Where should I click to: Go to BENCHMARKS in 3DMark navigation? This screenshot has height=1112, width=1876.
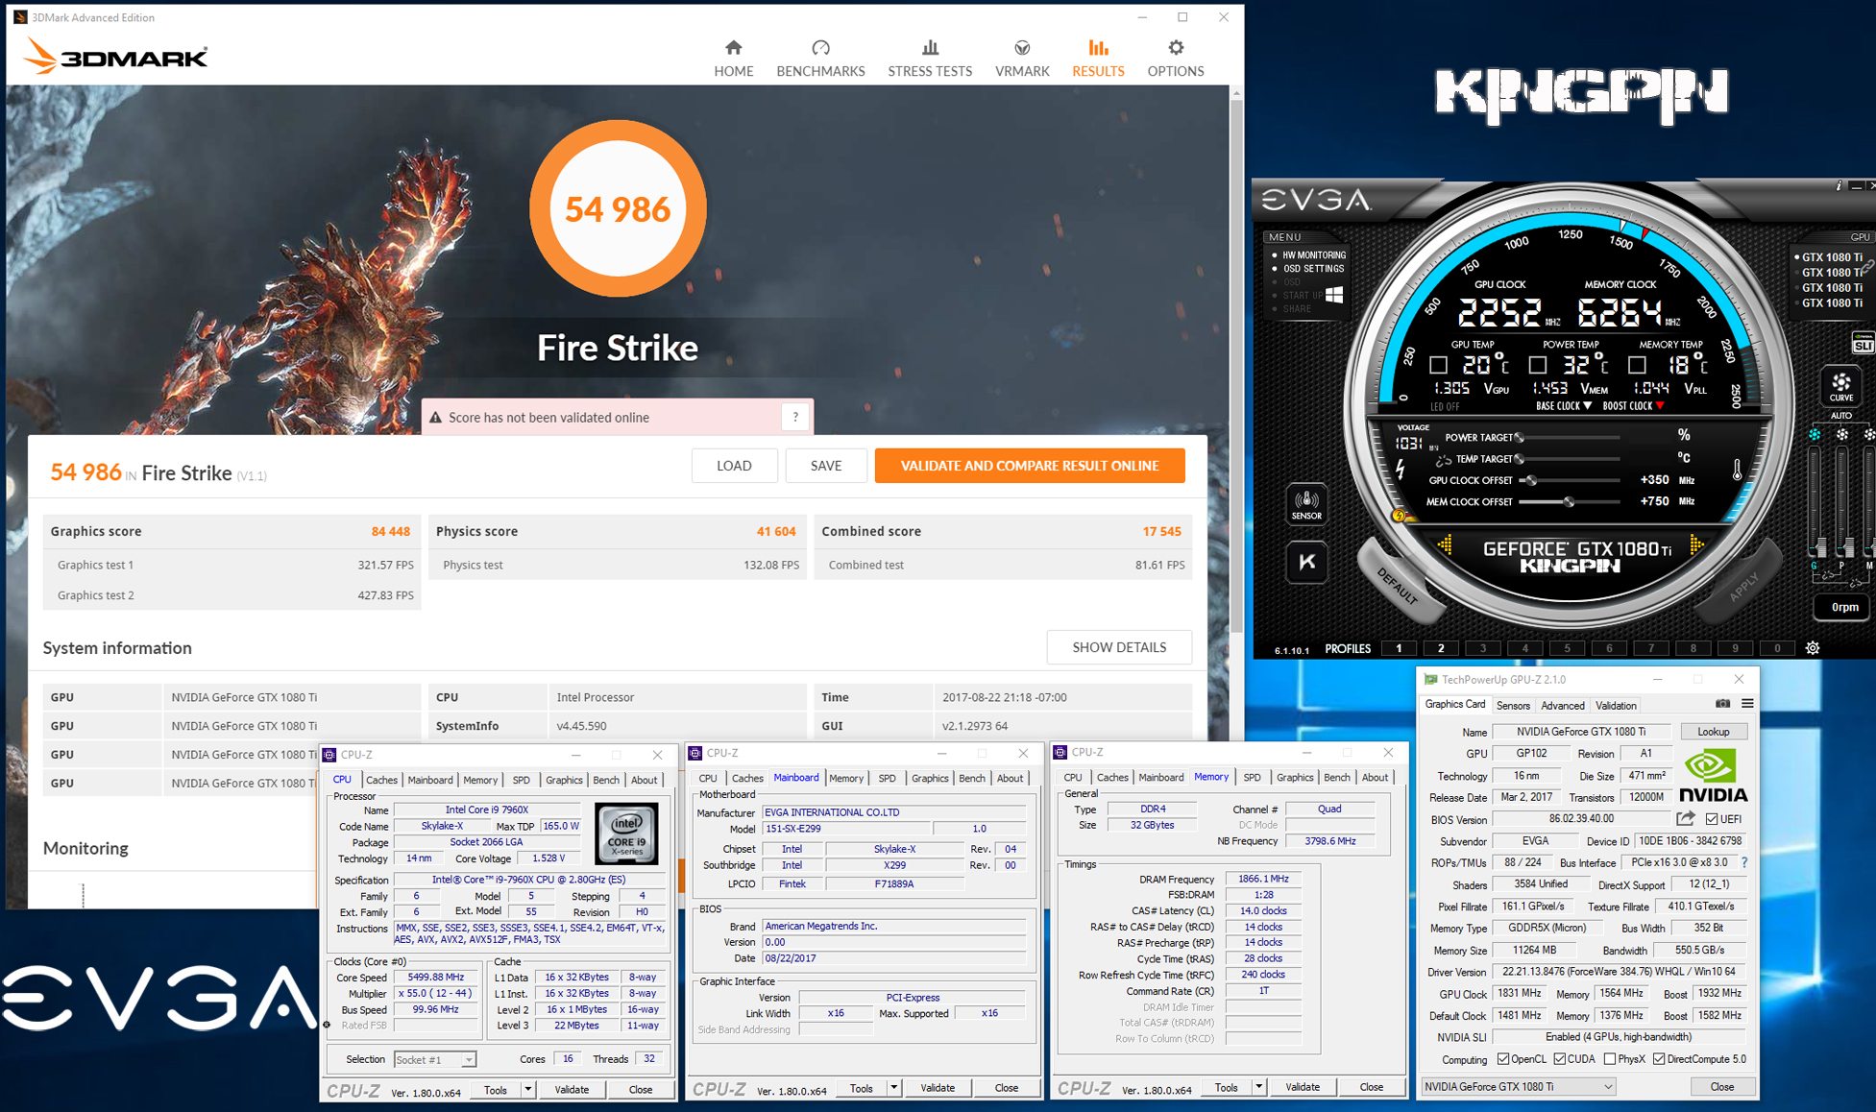(820, 58)
